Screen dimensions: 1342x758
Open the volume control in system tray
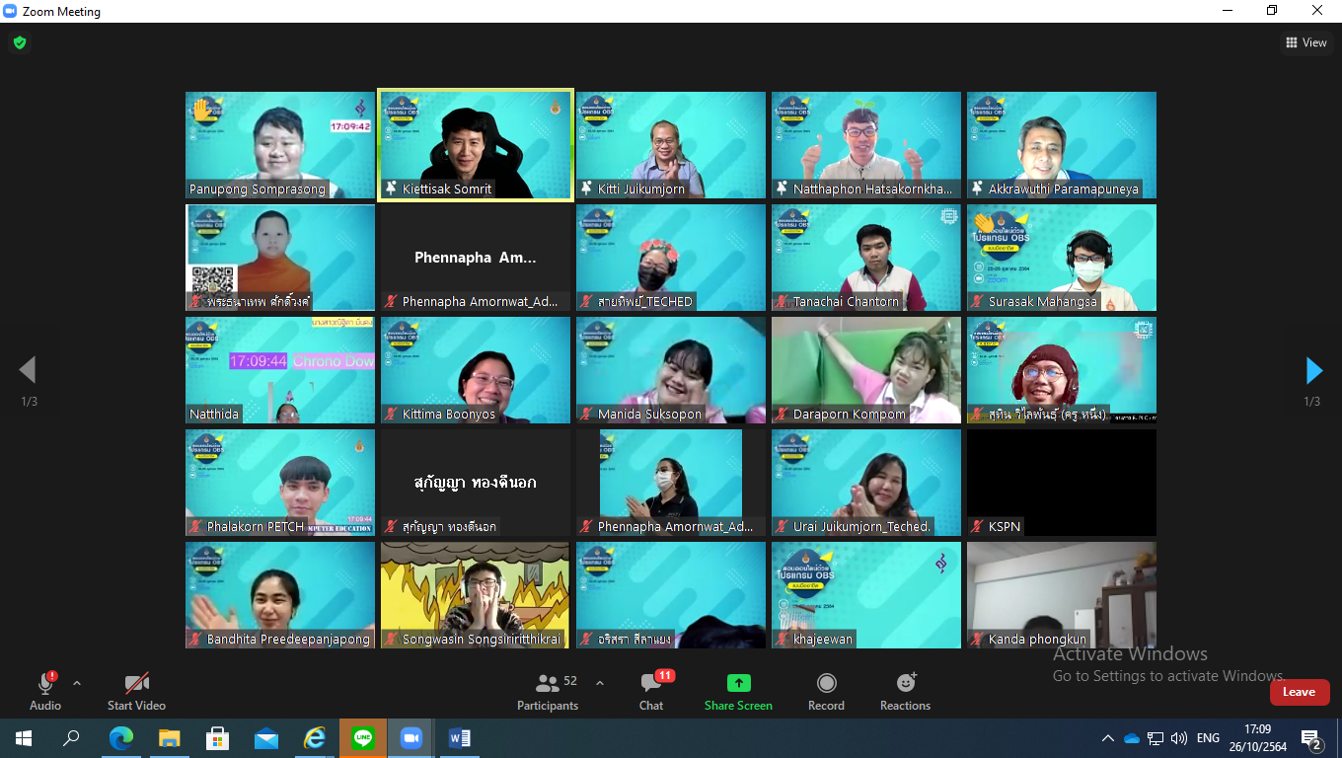[x=1179, y=738]
